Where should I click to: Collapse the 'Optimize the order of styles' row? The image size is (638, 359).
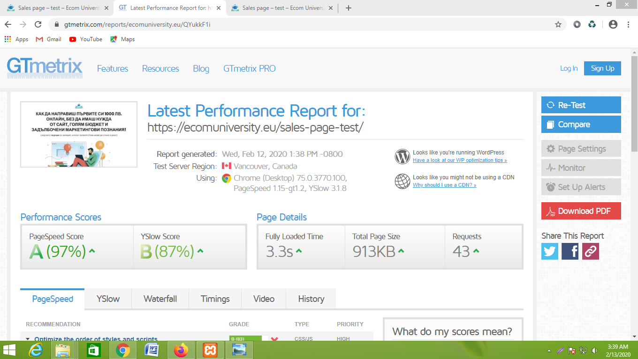28,339
